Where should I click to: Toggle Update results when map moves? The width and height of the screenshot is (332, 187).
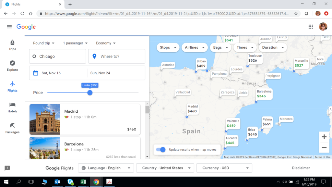click(x=161, y=149)
